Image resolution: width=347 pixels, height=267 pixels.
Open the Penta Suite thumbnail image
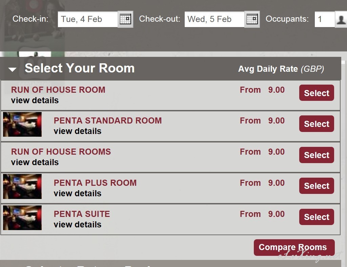tap(22, 218)
